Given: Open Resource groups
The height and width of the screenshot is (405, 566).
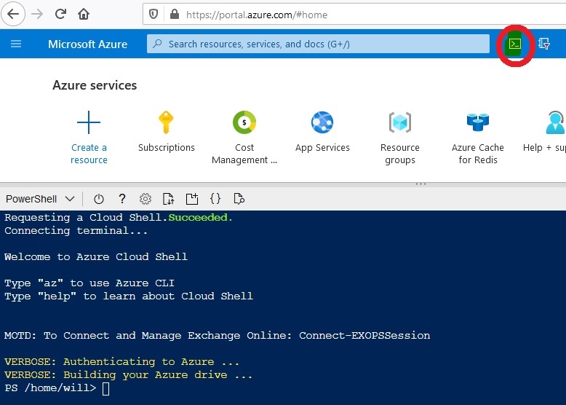Looking at the screenshot, I should tap(400, 137).
